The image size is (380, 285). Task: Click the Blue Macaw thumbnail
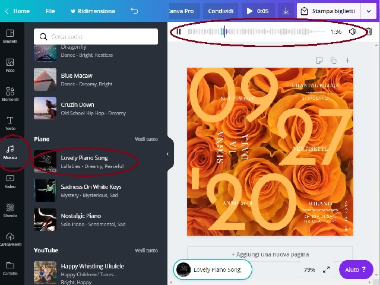45,80
